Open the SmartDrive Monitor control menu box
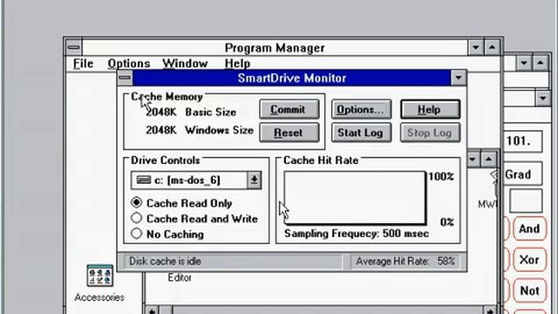Viewport: 558px width, 314px height. click(125, 78)
